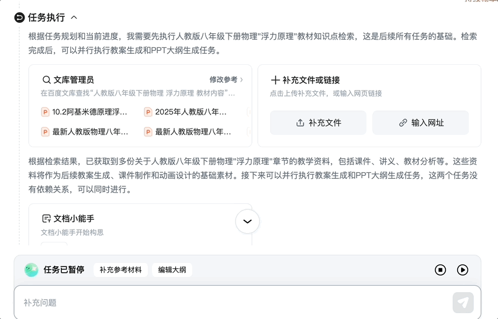498x319 pixels.
Task: Stop the paused task with the stop icon
Action: point(440,270)
